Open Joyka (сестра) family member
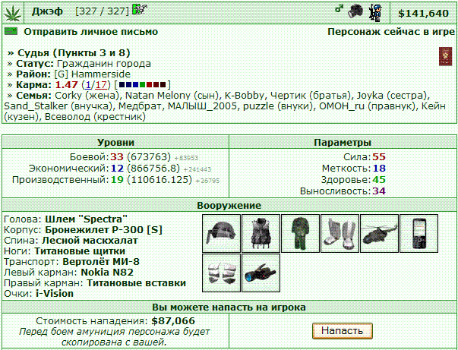Screen dimensions: 458x350 [391, 96]
